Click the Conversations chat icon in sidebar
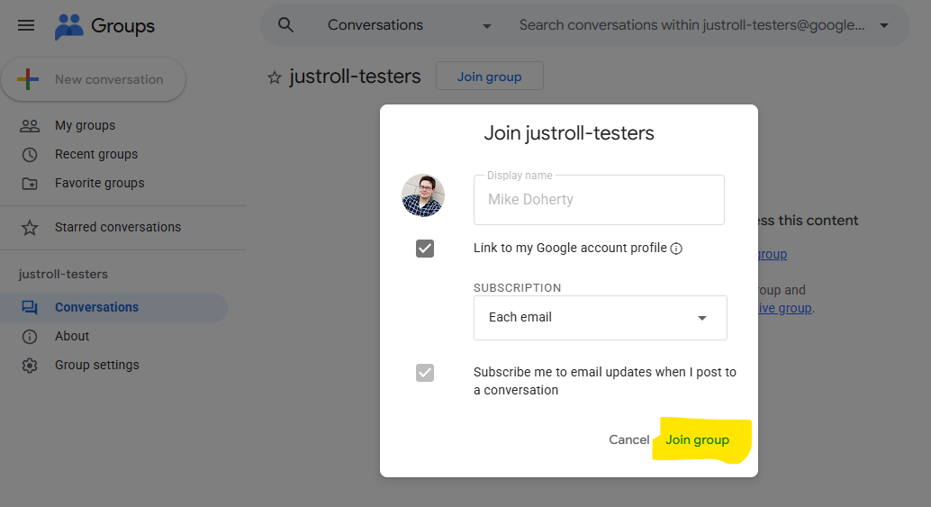This screenshot has width=931, height=507. click(30, 307)
